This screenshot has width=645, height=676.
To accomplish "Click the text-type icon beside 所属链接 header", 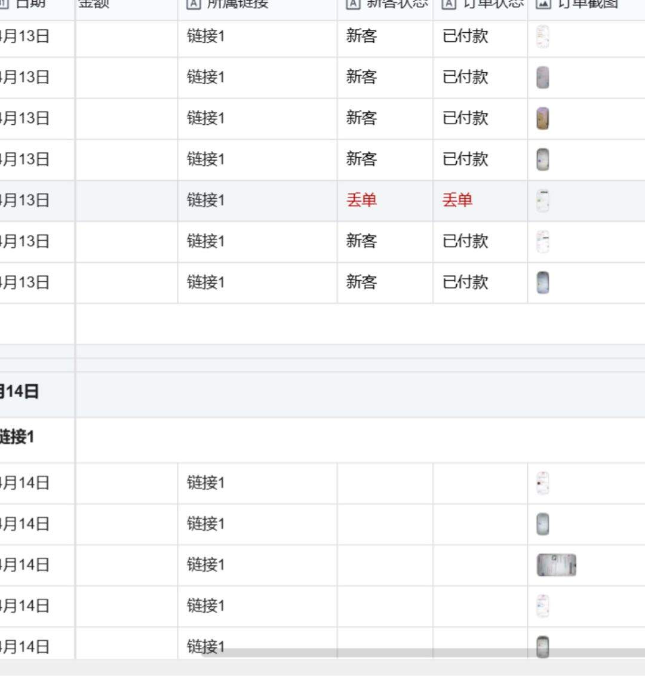I will point(193,4).
